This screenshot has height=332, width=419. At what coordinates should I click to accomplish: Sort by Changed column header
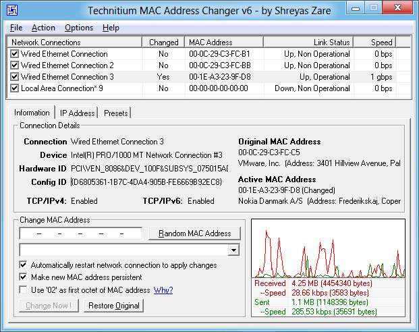tap(163, 43)
